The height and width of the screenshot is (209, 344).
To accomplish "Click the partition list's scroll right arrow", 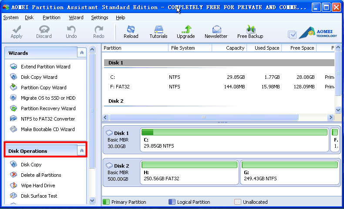I will (x=331, y=117).
